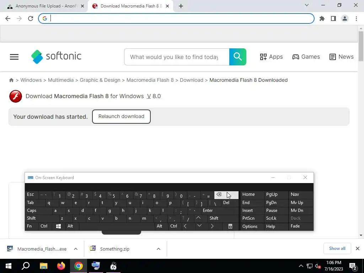Focus the Chrome address bar
The image size is (364, 273).
click(176, 18)
